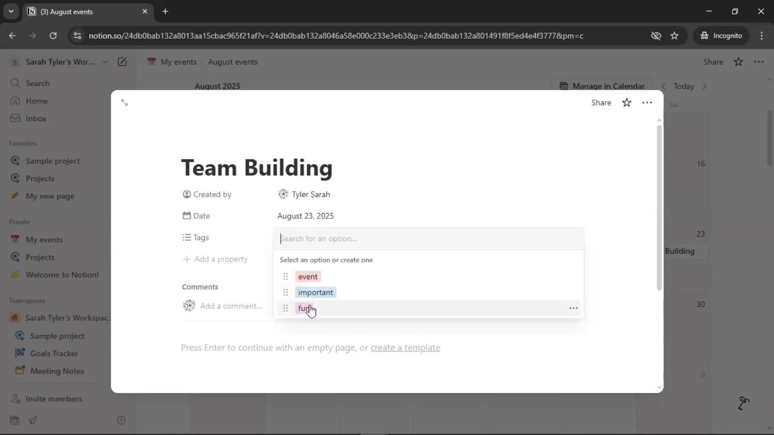Viewport: 774px width, 435px height.
Task: Click Invite members in sidebar
Action: click(x=54, y=399)
